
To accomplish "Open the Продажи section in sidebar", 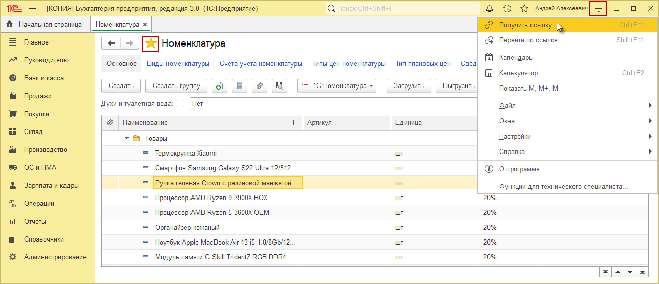I will coord(37,96).
